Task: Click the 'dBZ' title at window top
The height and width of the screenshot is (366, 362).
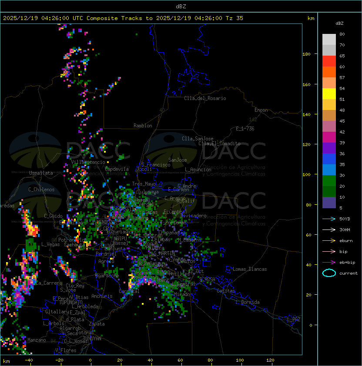Action: tap(181, 6)
